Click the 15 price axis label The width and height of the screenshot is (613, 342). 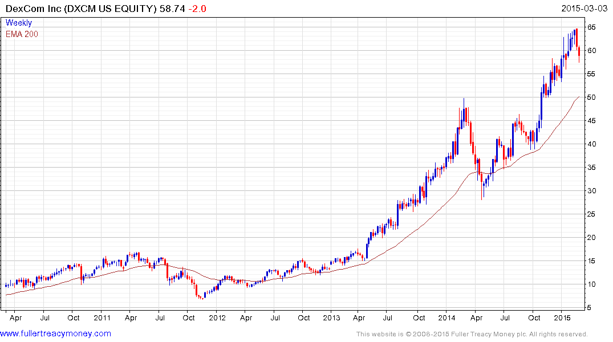(591, 260)
